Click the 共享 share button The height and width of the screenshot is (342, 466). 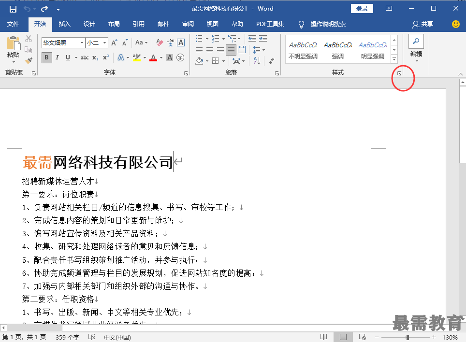pos(423,24)
